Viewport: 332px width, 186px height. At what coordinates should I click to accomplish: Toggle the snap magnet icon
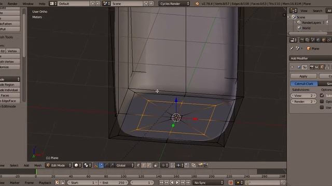[173, 165]
